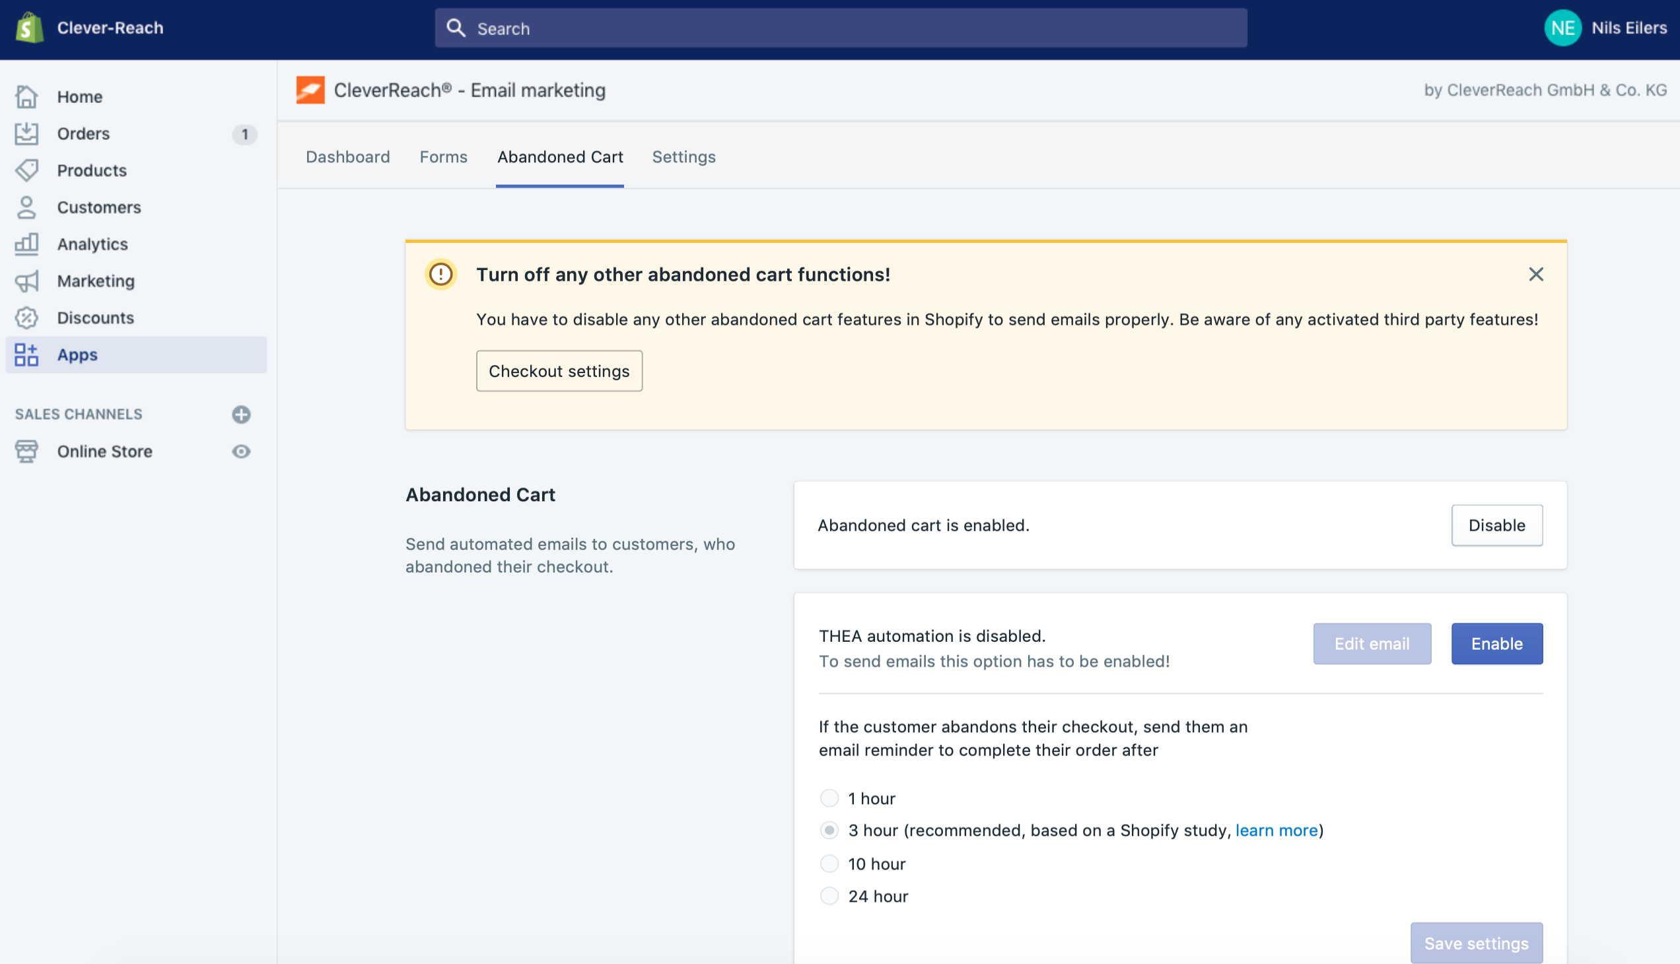The width and height of the screenshot is (1680, 964).
Task: Dismiss the abandoned cart warning banner
Action: coord(1535,274)
